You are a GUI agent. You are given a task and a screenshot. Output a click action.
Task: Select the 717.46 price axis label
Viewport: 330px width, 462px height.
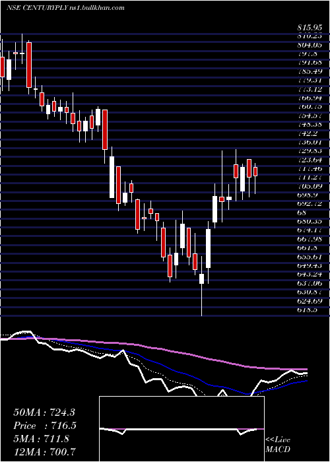tap(310, 168)
